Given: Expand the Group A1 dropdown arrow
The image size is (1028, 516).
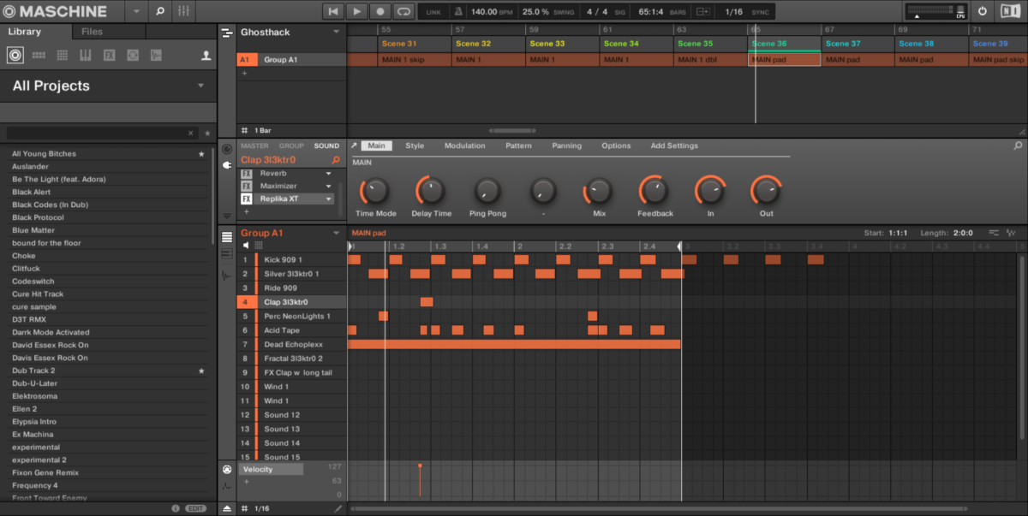Looking at the screenshot, I should point(338,232).
